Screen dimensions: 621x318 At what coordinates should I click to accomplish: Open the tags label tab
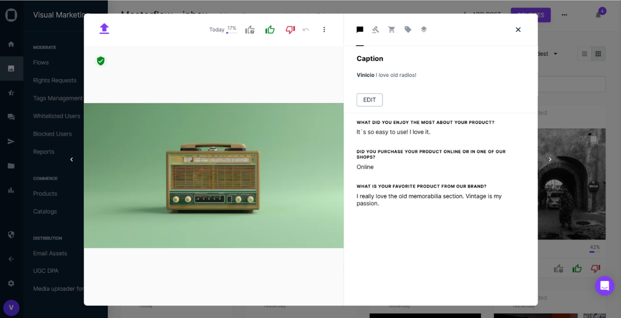408,30
